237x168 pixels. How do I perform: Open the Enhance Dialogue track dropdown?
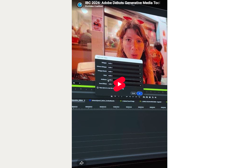(125, 68)
